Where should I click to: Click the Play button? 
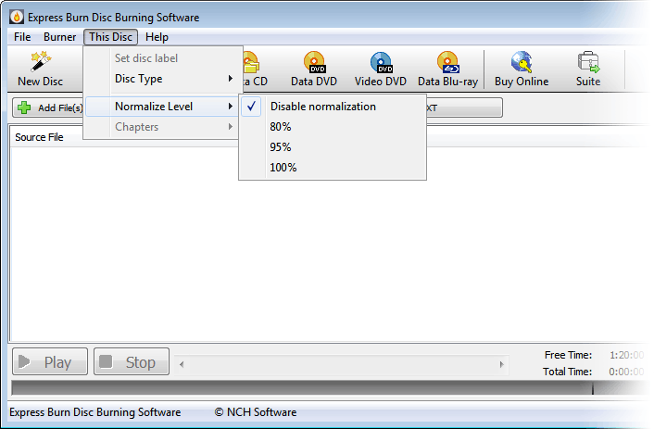(x=50, y=361)
